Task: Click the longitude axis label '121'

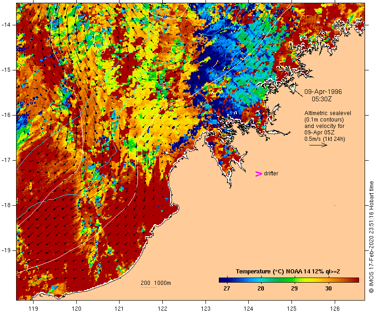Action: (119, 308)
